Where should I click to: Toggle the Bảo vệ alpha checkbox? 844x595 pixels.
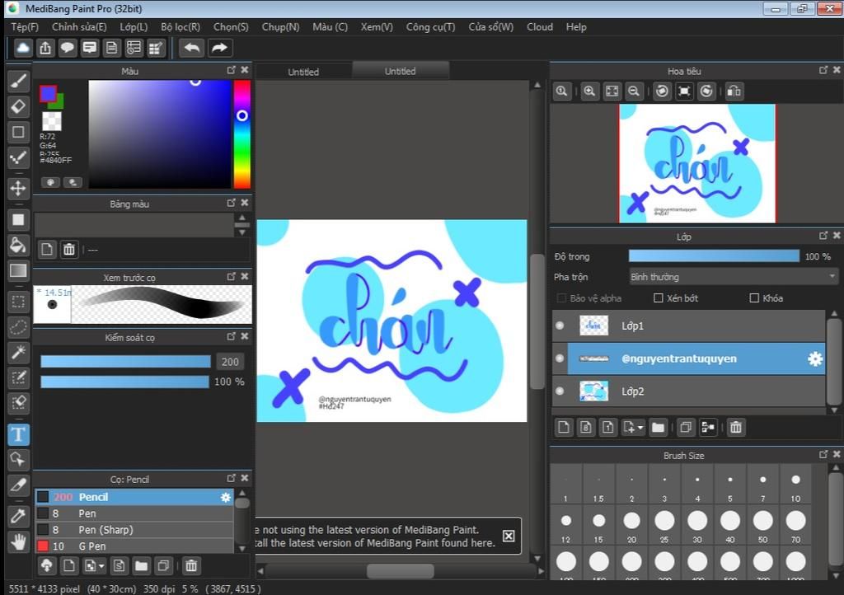pyautogui.click(x=561, y=298)
